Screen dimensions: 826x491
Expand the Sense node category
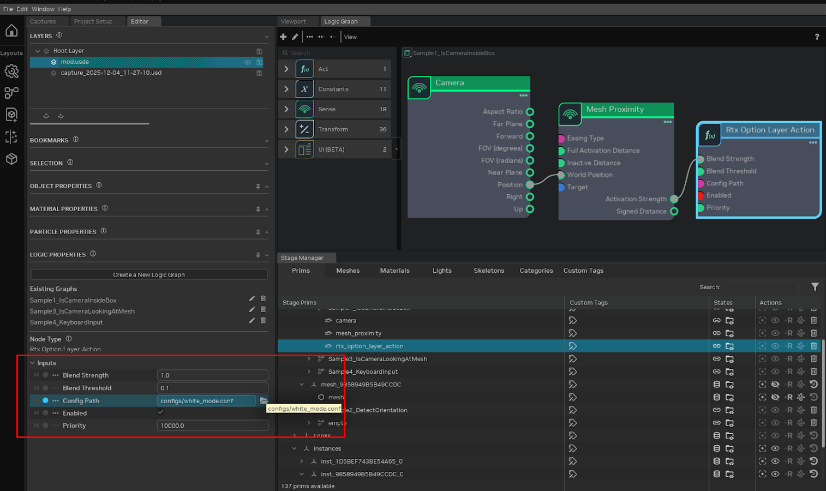coord(286,109)
